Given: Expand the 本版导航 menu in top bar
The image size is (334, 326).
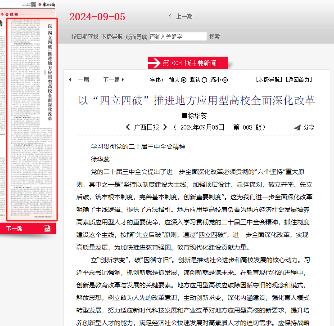Looking at the screenshot, I should pos(112,37).
